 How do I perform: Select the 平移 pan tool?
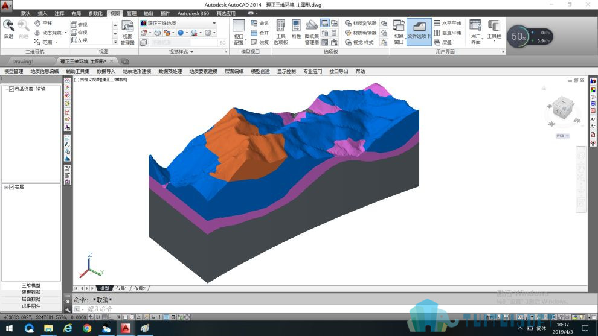click(43, 24)
